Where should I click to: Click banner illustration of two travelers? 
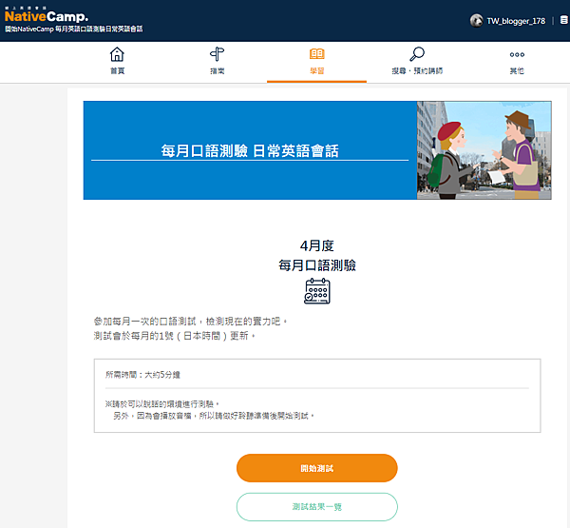coord(484,150)
